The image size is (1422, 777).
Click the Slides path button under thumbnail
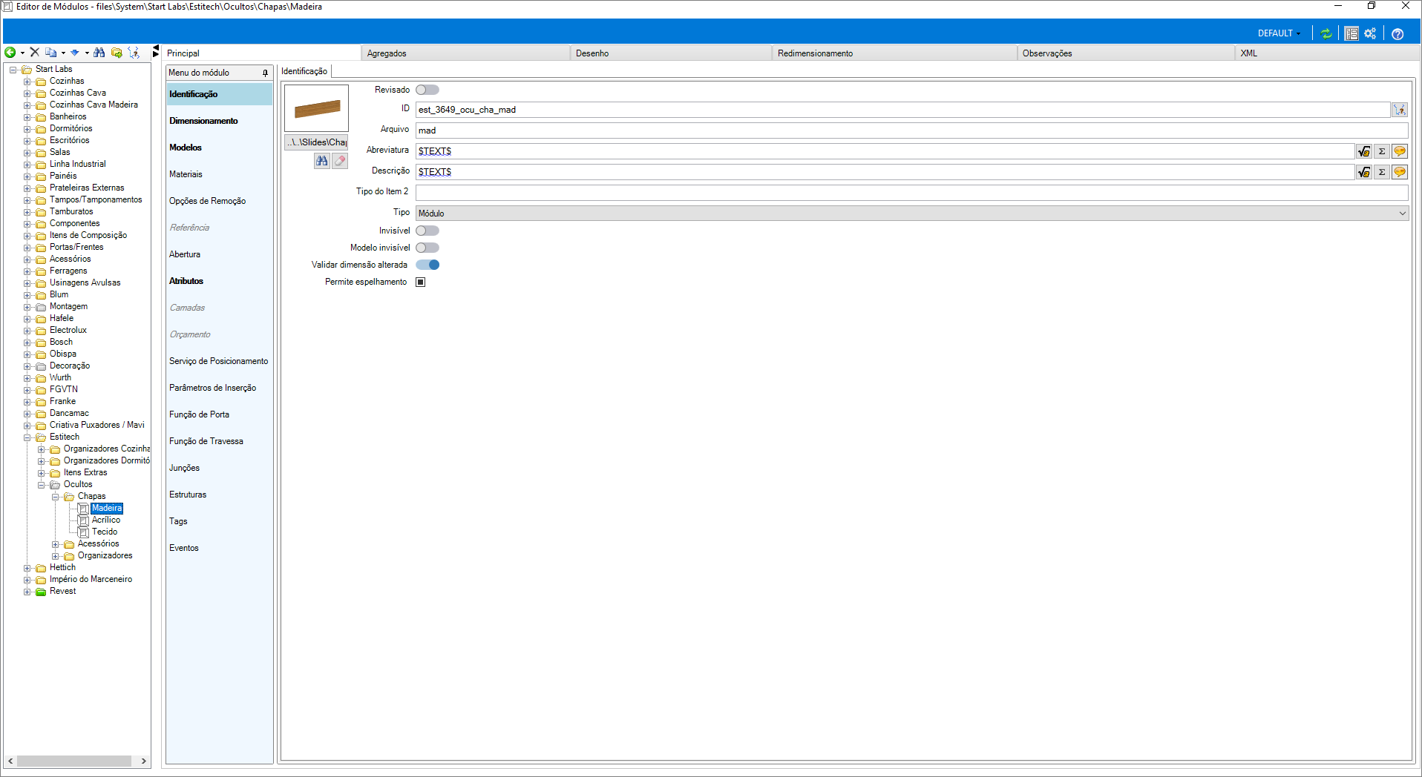(317, 142)
